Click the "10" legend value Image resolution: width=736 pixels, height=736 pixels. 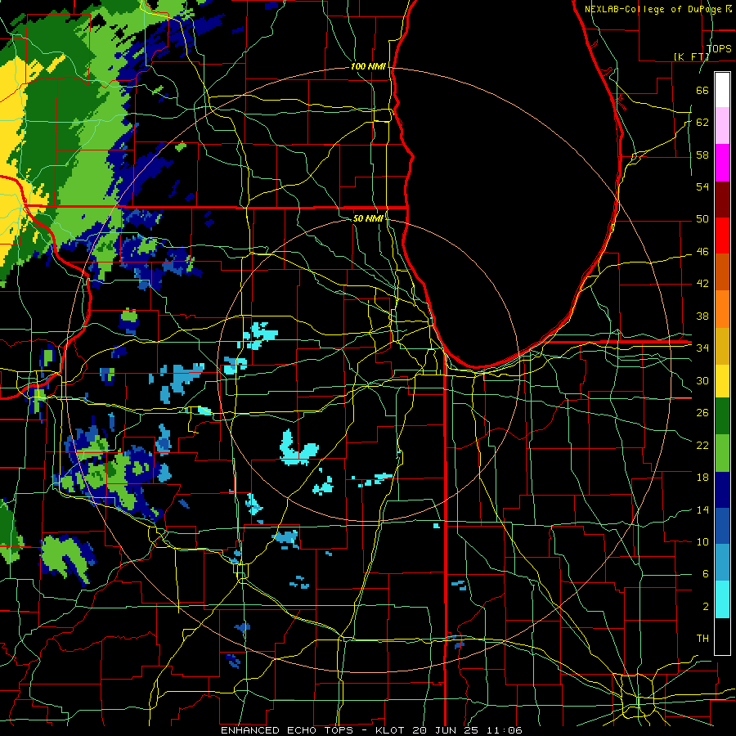(702, 541)
